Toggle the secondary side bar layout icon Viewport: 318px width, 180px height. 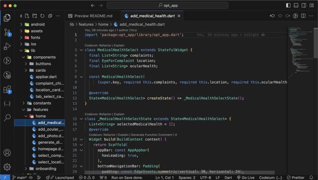pyautogui.click(x=304, y=6)
